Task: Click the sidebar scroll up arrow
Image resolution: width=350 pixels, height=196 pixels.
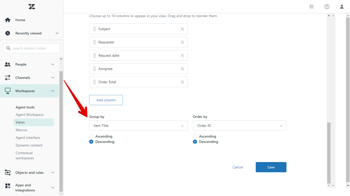Action: coord(61,59)
